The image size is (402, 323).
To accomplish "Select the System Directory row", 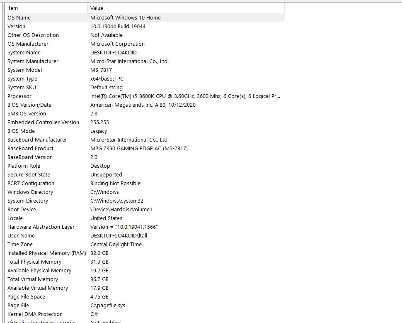I will [x=145, y=201].
